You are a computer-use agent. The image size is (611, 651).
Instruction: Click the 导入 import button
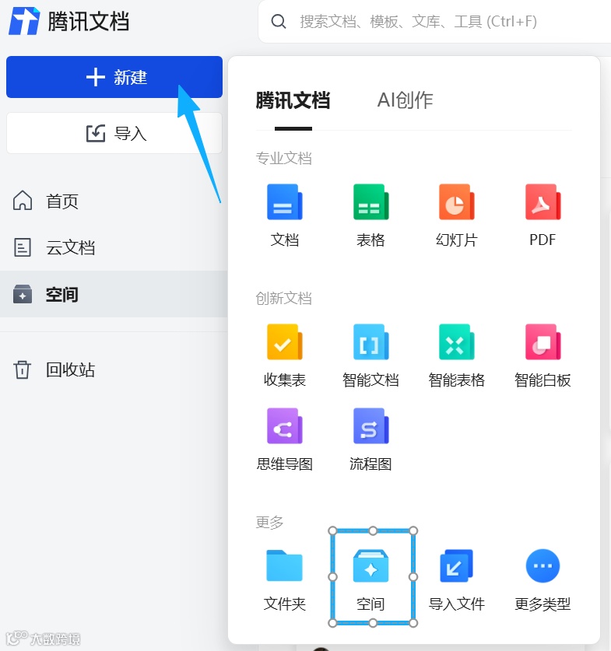pyautogui.click(x=114, y=133)
